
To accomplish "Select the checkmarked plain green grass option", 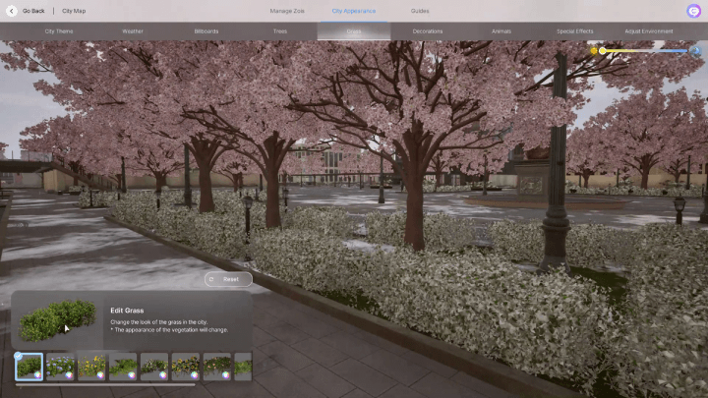I will click(x=29, y=367).
